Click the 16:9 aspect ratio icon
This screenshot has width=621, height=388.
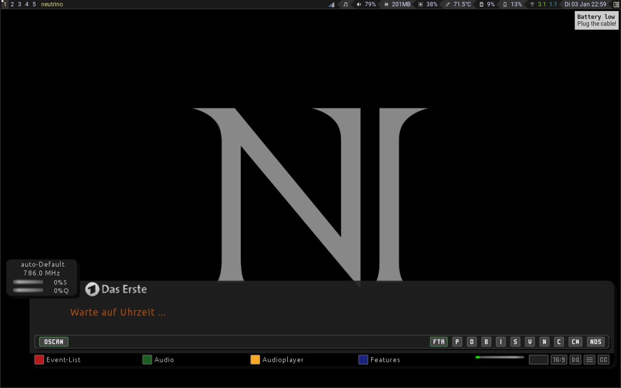tap(559, 360)
